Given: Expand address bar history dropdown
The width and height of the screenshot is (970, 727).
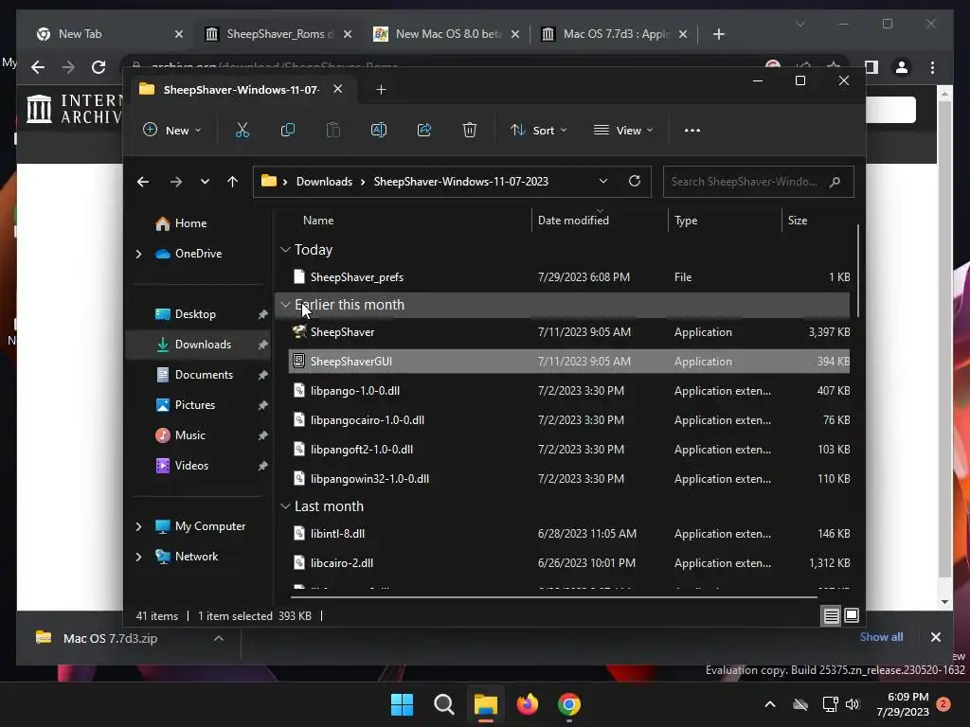Looking at the screenshot, I should coord(603,181).
